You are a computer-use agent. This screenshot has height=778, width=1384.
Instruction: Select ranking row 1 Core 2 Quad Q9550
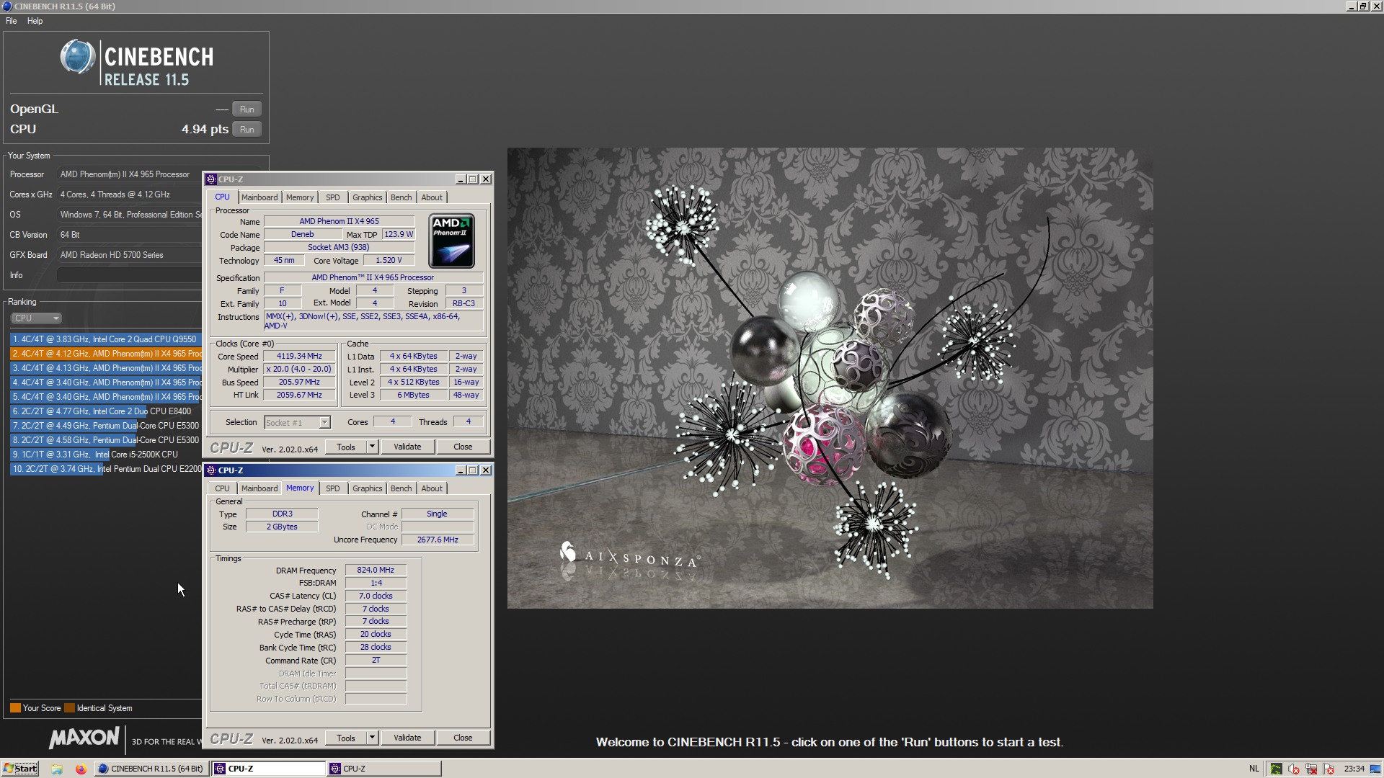(106, 339)
